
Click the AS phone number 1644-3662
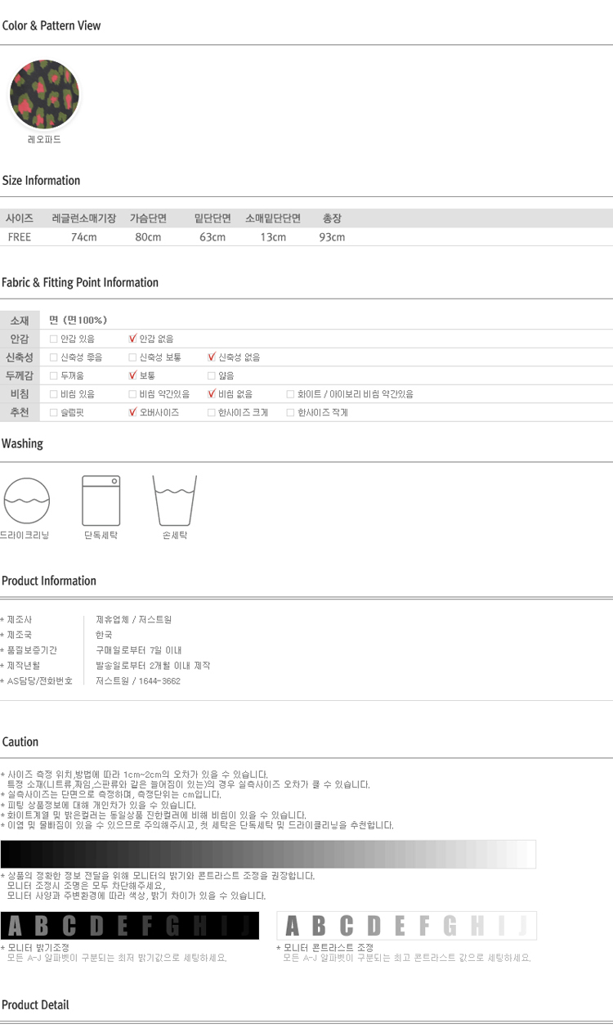click(x=159, y=680)
